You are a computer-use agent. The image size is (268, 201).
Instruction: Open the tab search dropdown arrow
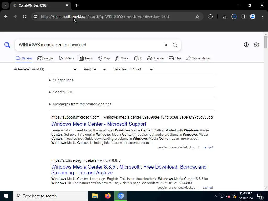5,5
